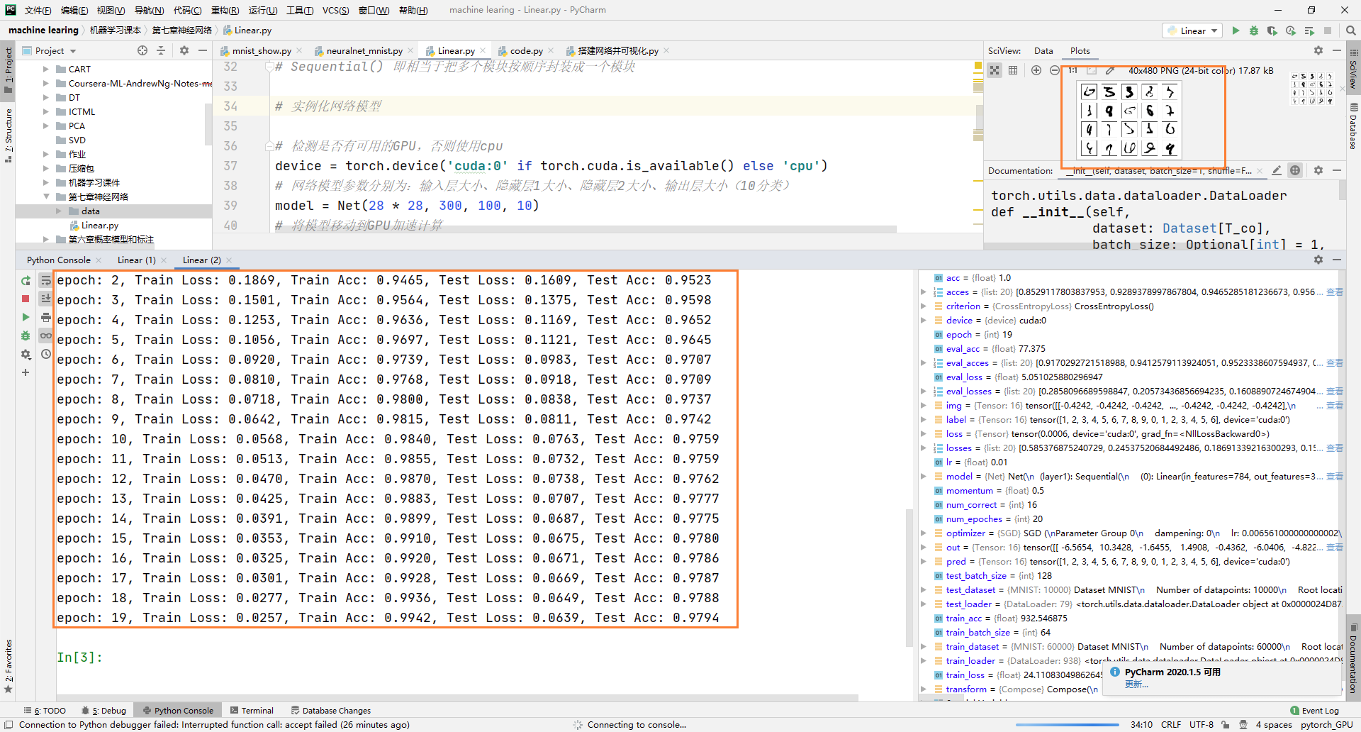Run Linear configuration from main toolbar
The height and width of the screenshot is (732, 1361).
[x=1236, y=30]
